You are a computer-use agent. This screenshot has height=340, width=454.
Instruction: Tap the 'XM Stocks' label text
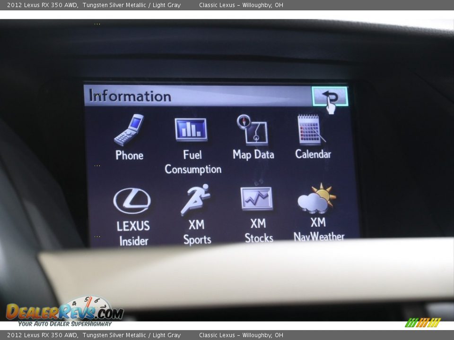point(259,230)
